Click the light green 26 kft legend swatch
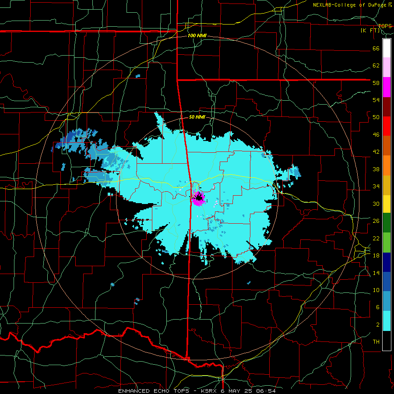The image size is (394, 394). pyautogui.click(x=387, y=243)
